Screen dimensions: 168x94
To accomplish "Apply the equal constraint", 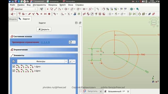I will tap(41, 14).
